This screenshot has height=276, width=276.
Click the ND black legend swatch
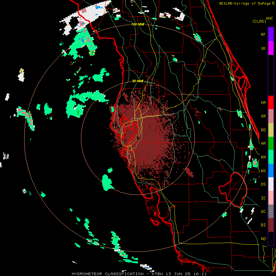click(x=271, y=239)
